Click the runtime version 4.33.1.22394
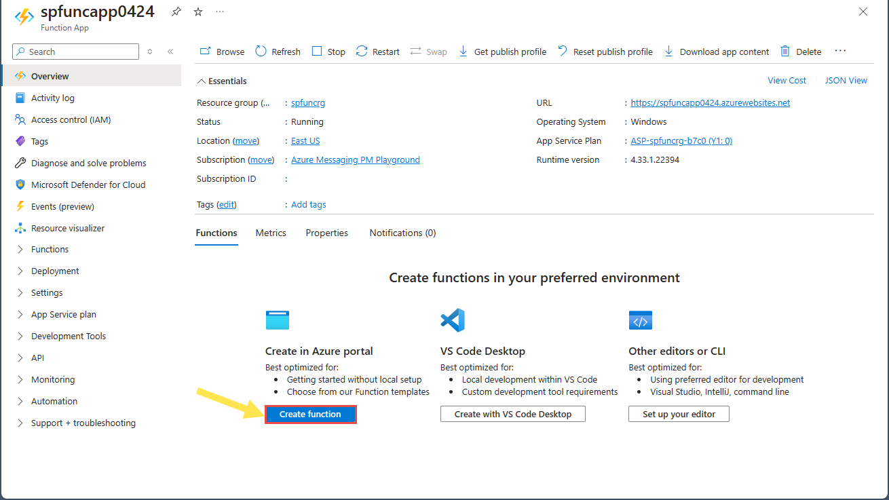This screenshot has height=500, width=889. tap(655, 160)
